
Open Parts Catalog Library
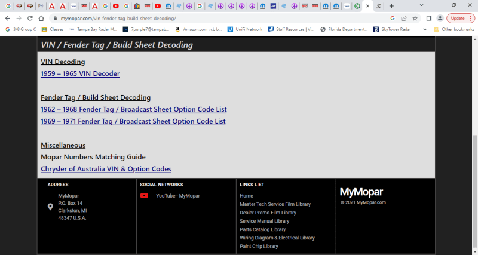click(x=263, y=229)
